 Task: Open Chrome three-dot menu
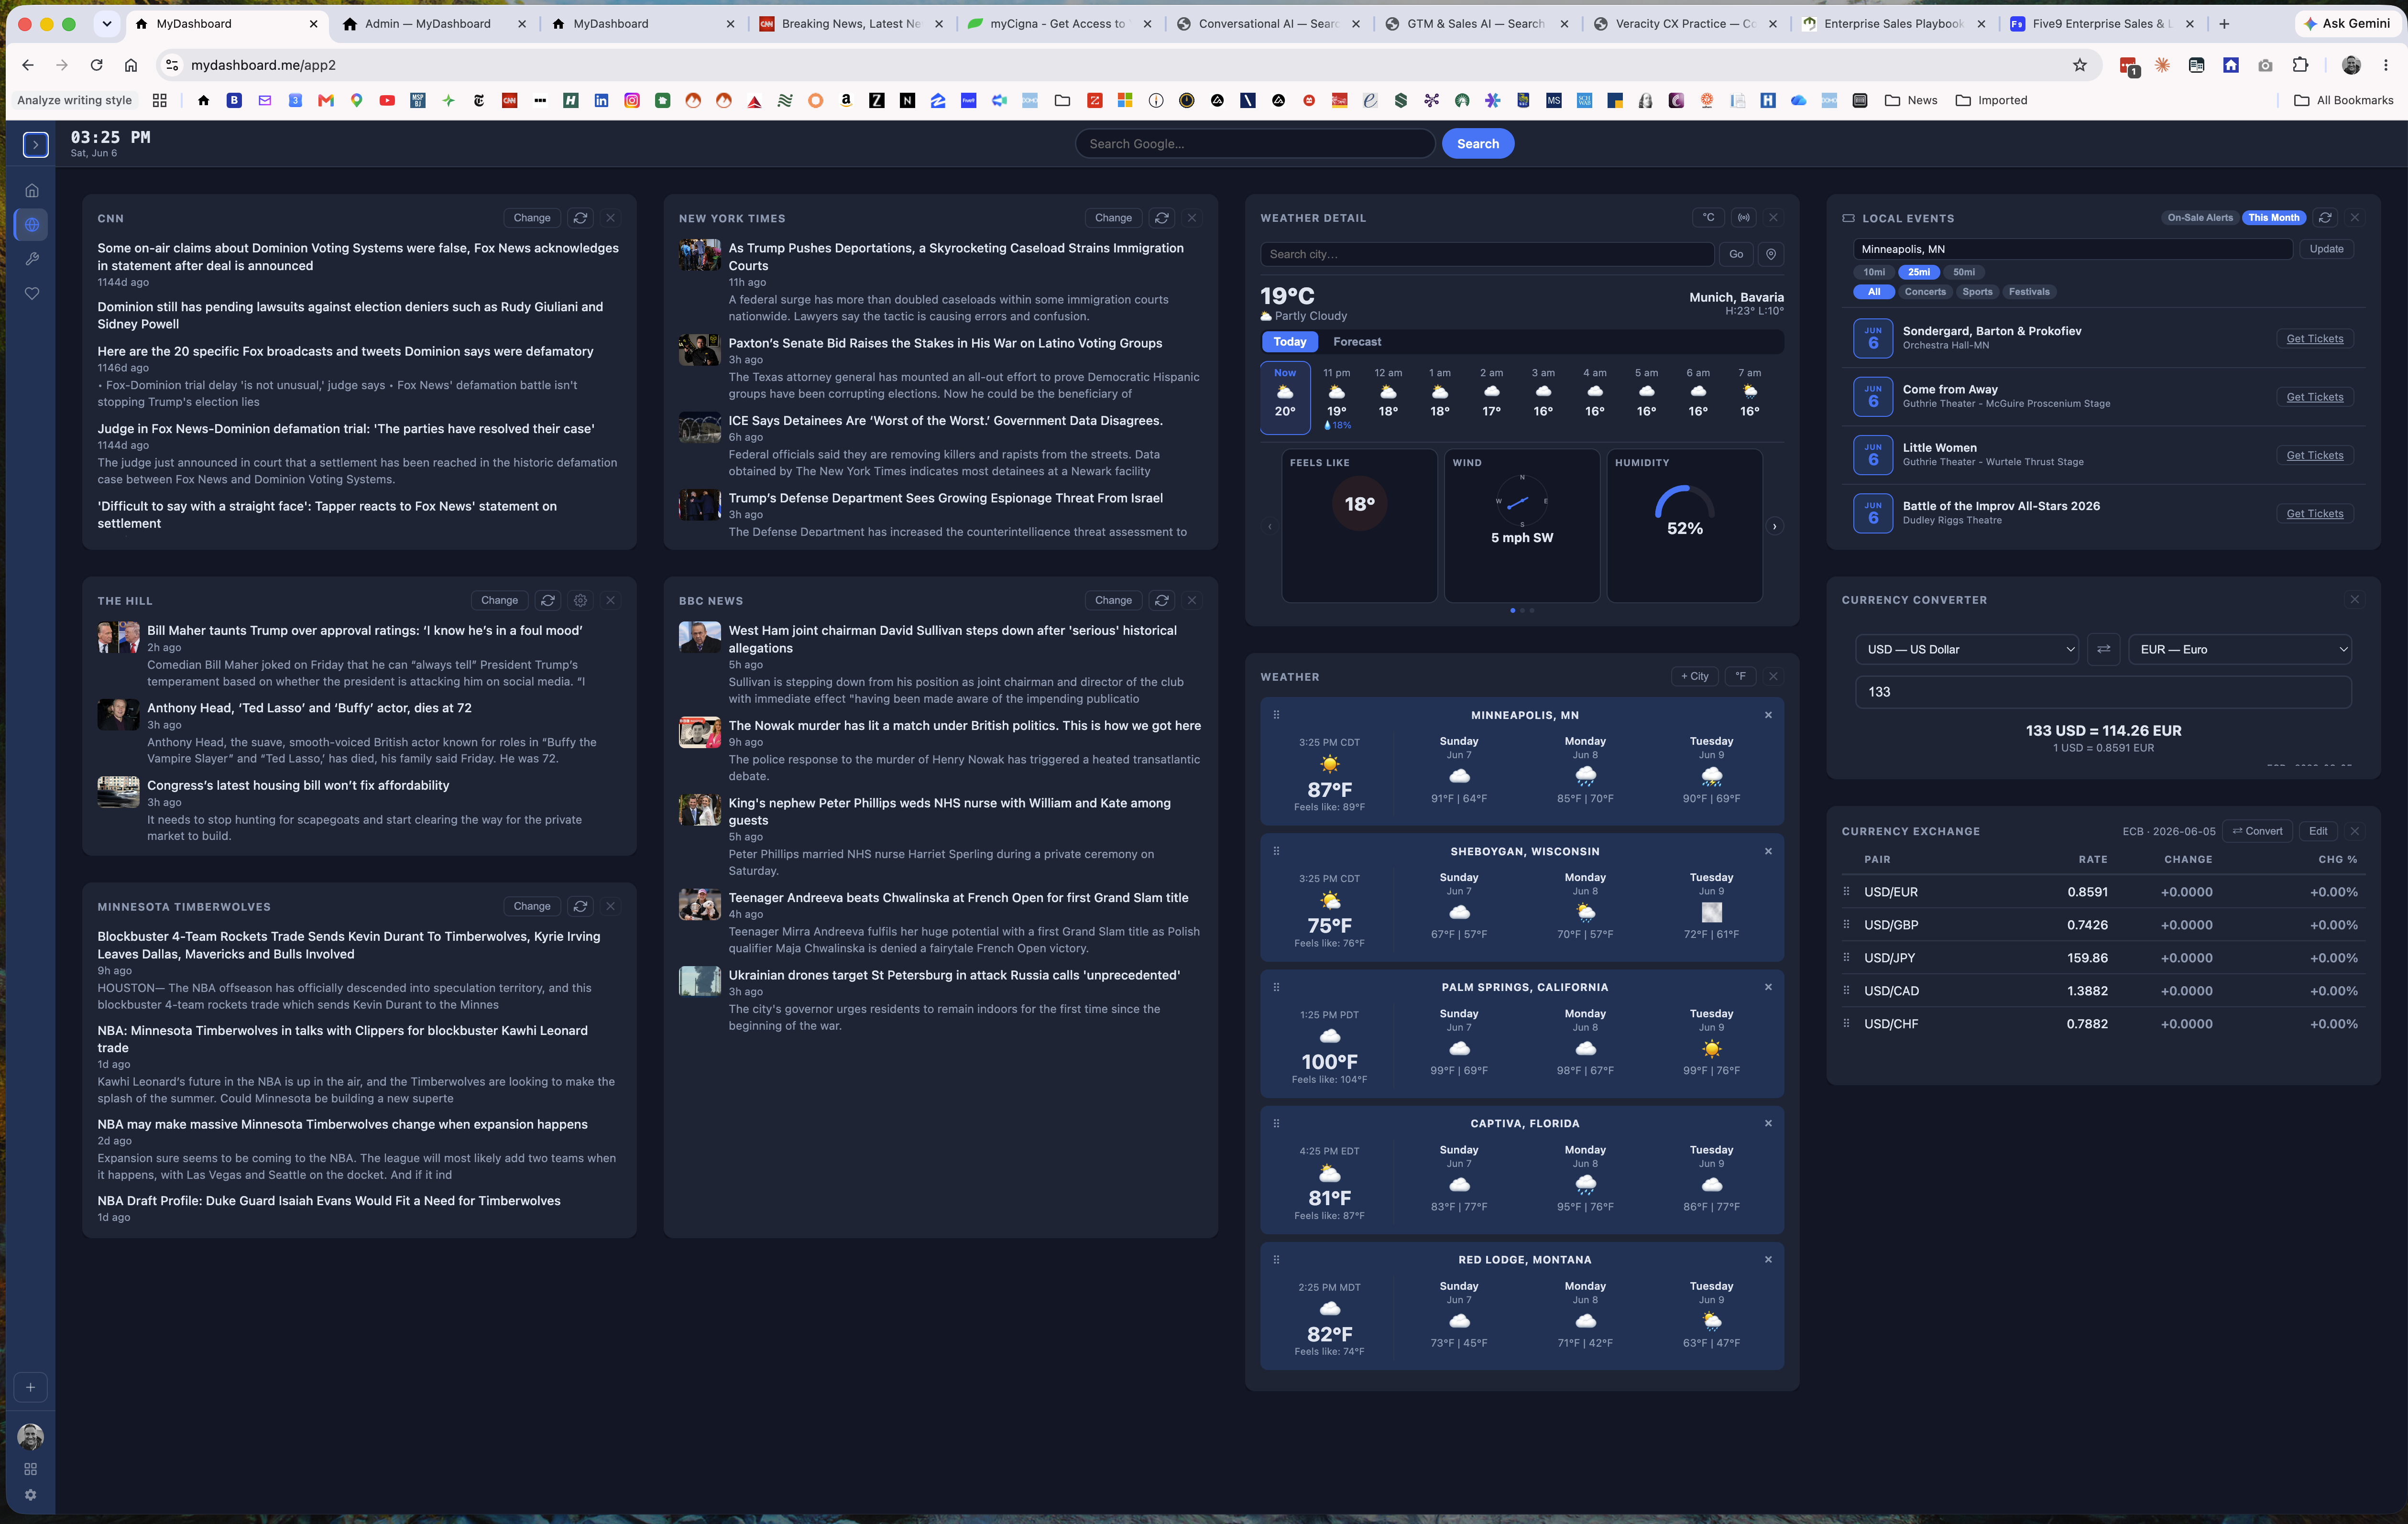pos(2386,65)
